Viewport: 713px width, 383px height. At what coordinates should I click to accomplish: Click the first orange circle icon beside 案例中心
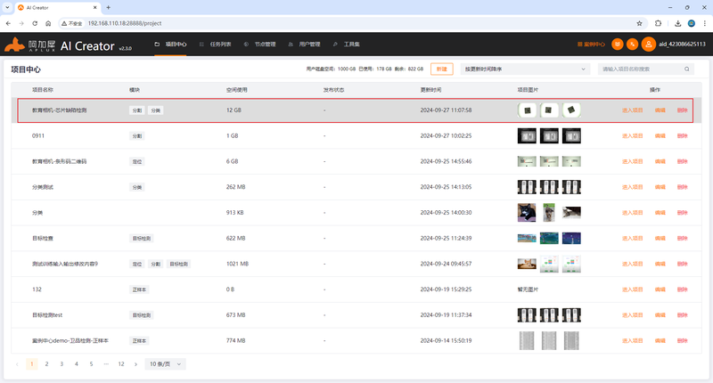point(617,44)
